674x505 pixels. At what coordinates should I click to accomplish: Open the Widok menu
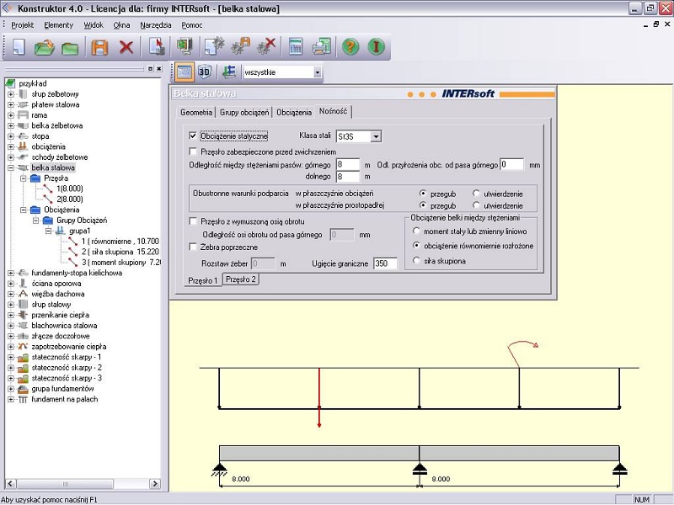(x=94, y=25)
